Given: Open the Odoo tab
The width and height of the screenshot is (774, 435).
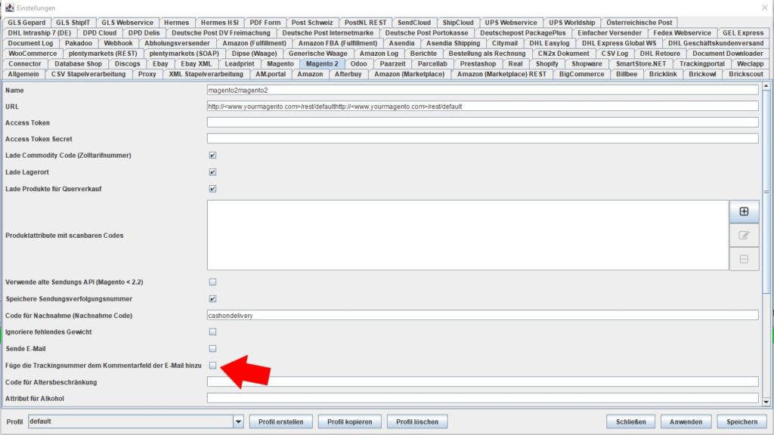Looking at the screenshot, I should (x=359, y=63).
